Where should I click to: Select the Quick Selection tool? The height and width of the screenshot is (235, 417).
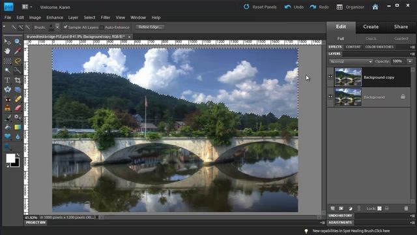point(18,70)
